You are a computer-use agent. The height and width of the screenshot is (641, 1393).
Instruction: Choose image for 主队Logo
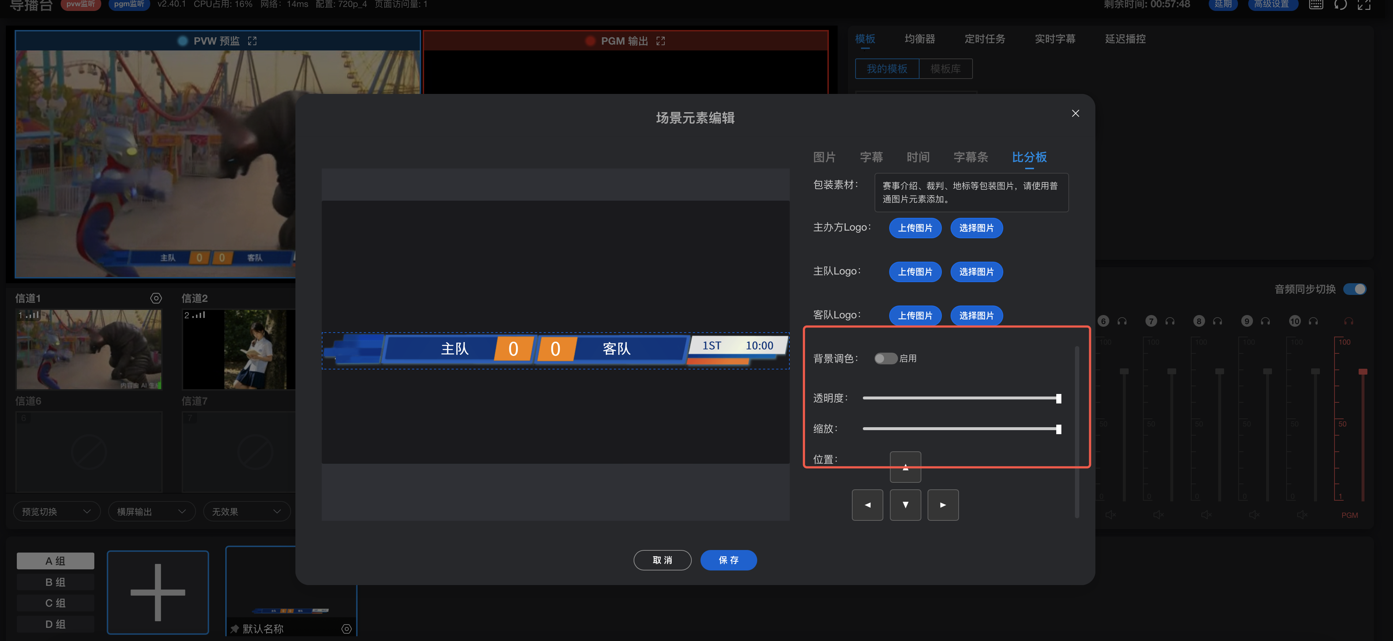tap(976, 272)
